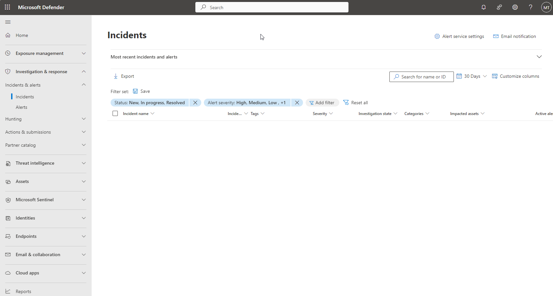
Task: Sort by Tags column header
Action: pos(258,114)
